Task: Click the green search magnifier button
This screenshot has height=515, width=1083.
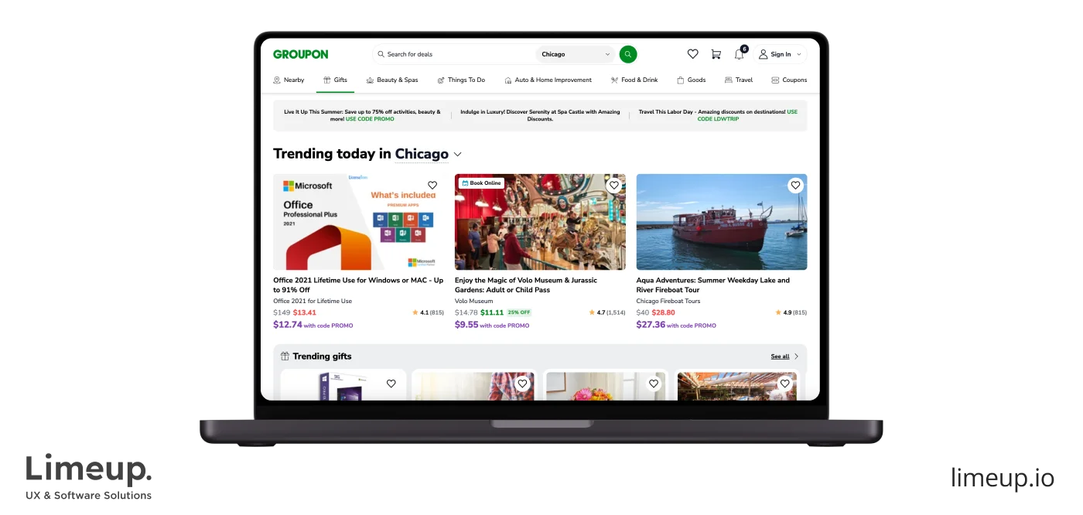Action: [x=628, y=54]
